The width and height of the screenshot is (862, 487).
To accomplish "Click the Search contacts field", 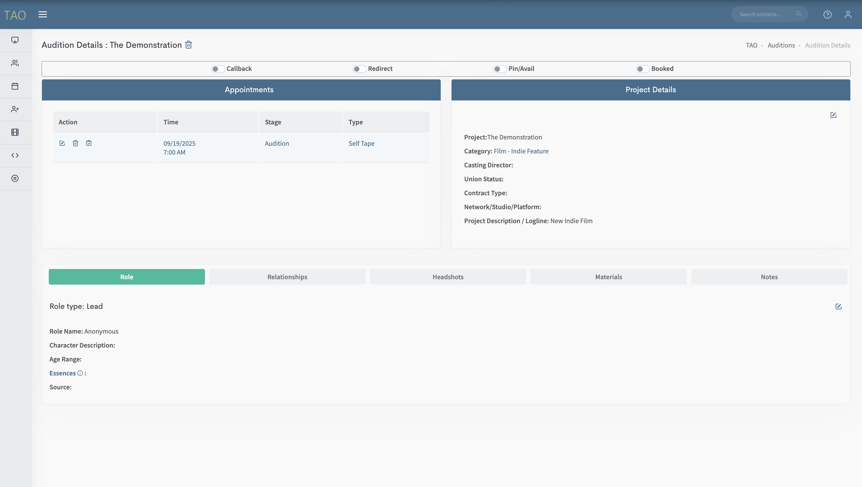I will coord(760,15).
